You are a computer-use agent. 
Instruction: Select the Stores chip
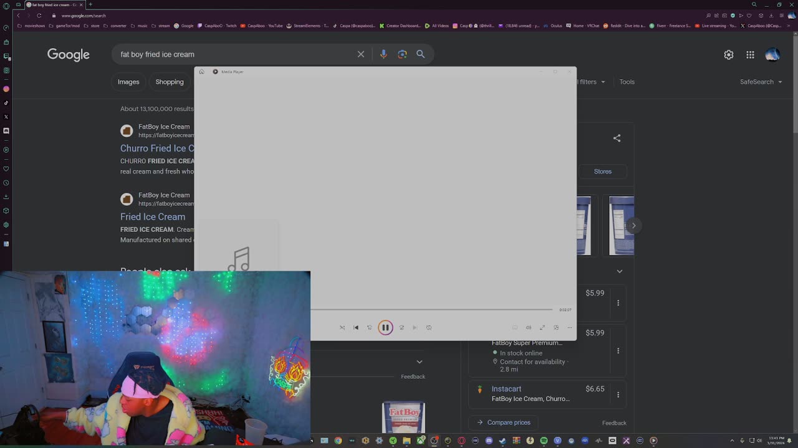click(603, 171)
